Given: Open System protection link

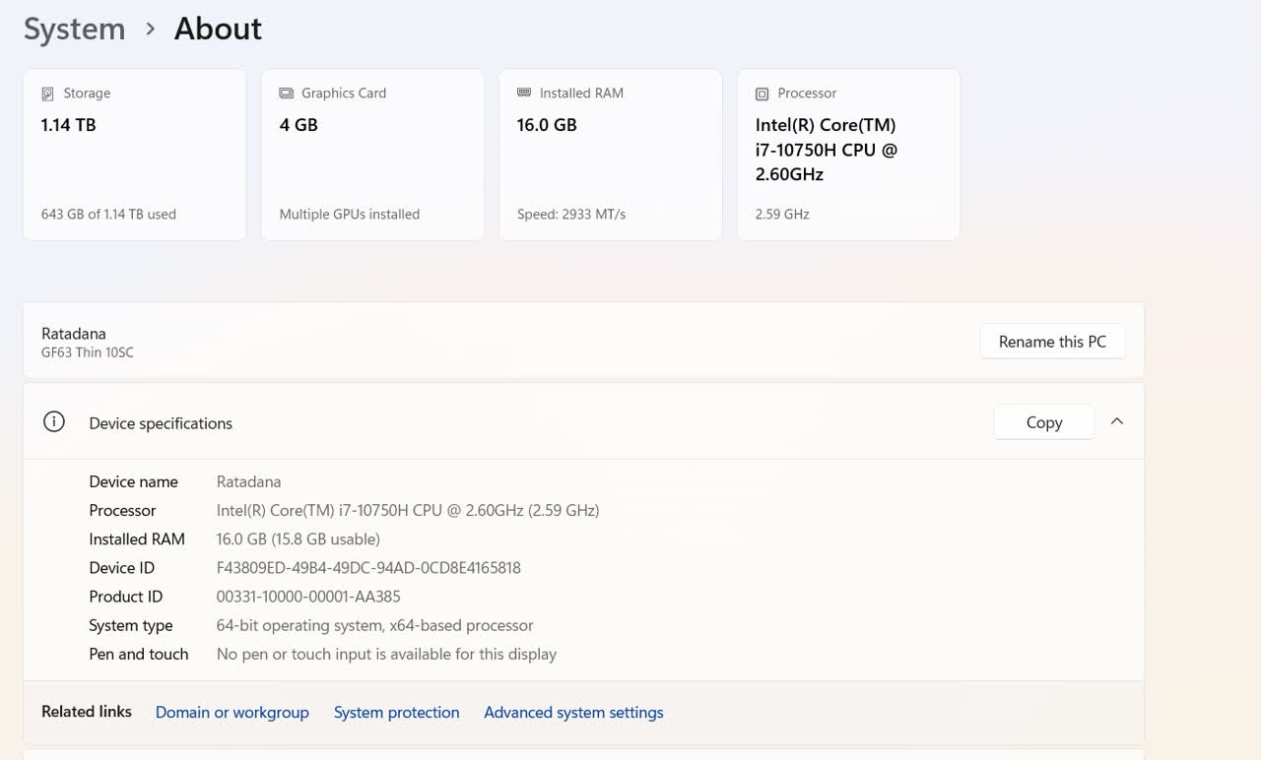Looking at the screenshot, I should pos(396,712).
